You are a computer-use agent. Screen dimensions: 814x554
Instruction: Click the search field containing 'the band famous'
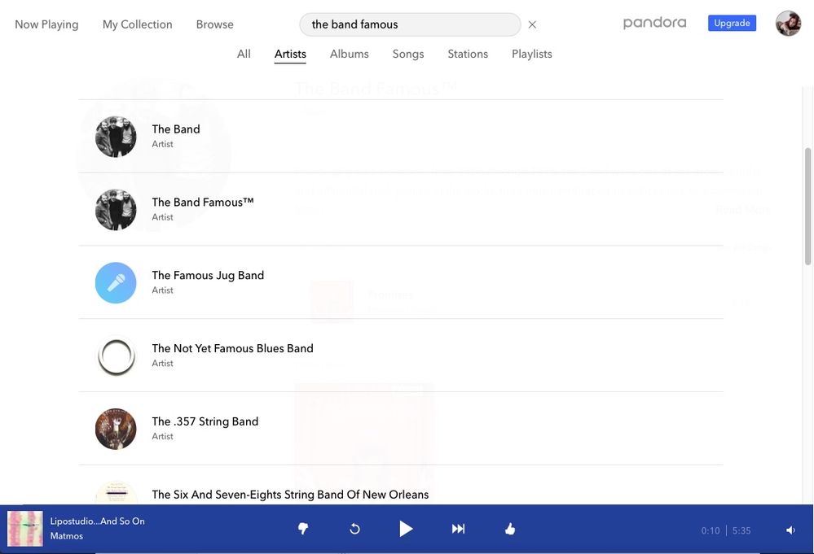(x=409, y=24)
